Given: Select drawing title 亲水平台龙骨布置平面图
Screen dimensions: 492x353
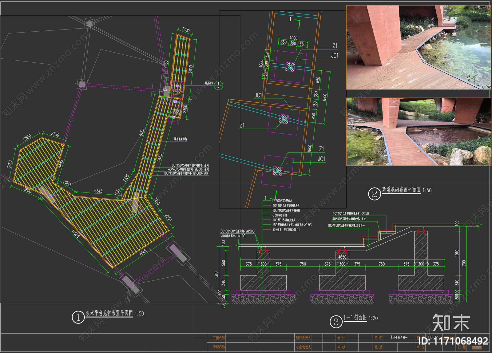Looking at the screenshot, I should tap(109, 313).
